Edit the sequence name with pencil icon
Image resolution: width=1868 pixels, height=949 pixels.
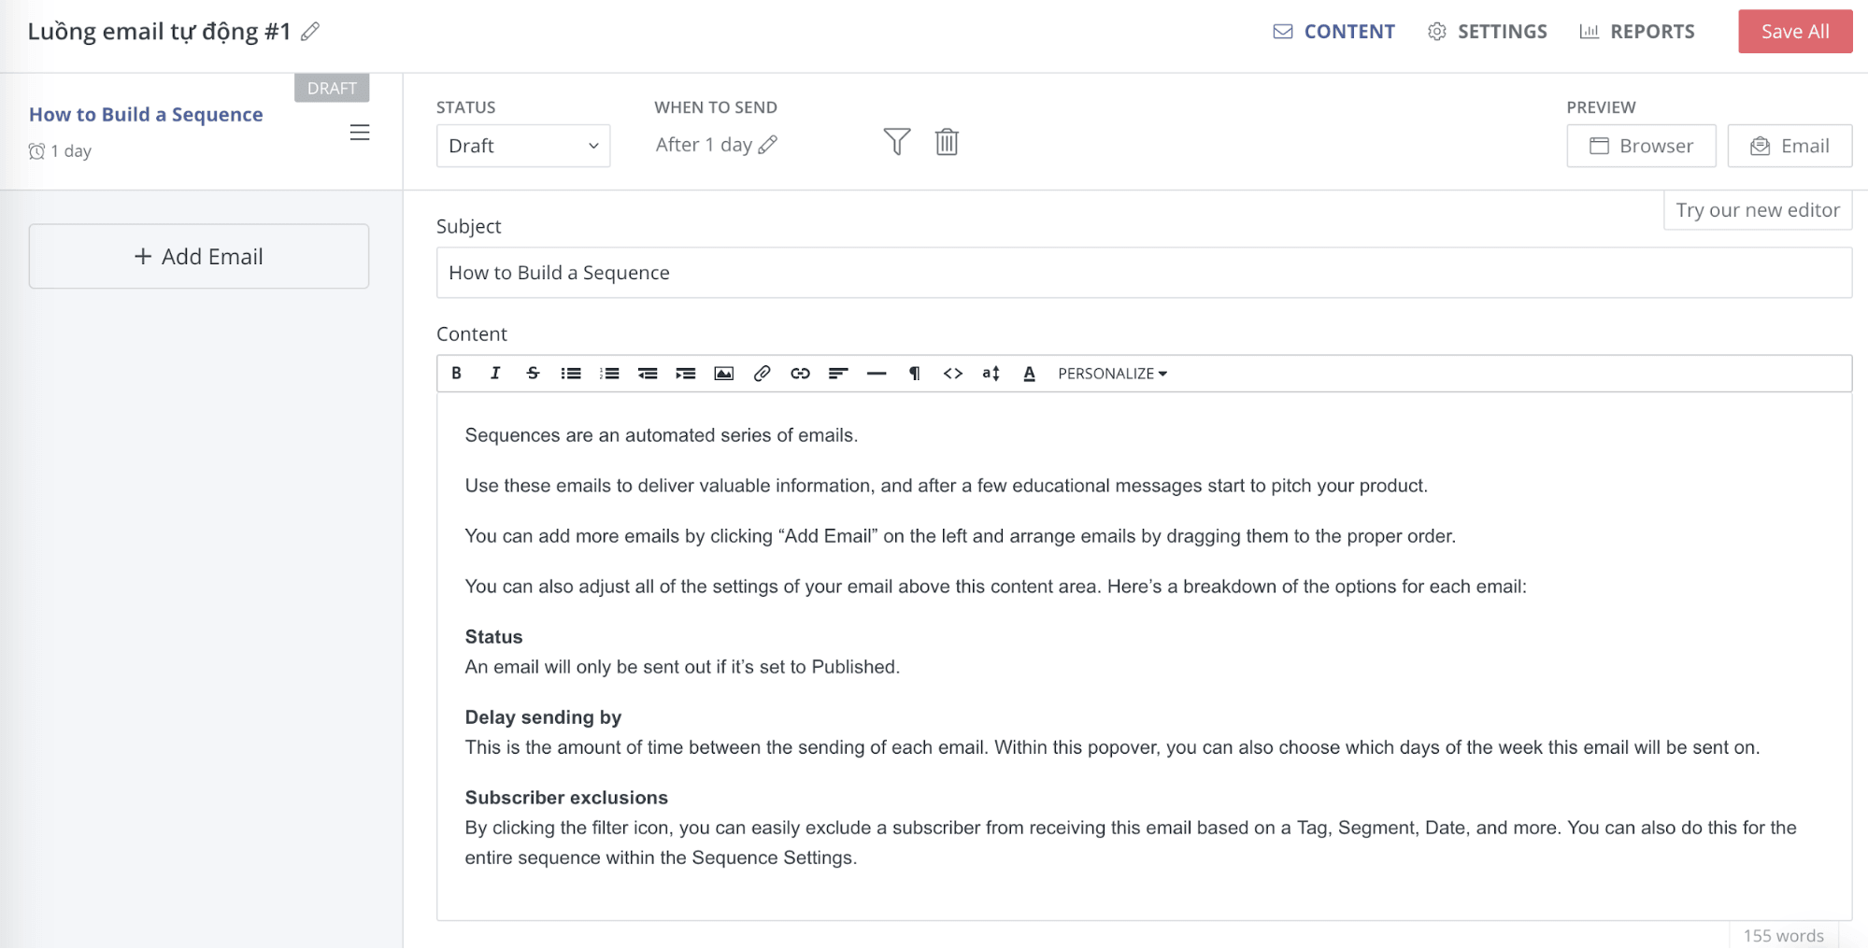pyautogui.click(x=310, y=32)
